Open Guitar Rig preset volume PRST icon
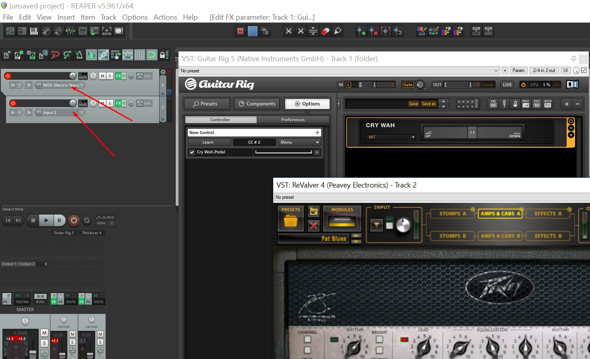This screenshot has width=590, height=359. tap(526, 104)
